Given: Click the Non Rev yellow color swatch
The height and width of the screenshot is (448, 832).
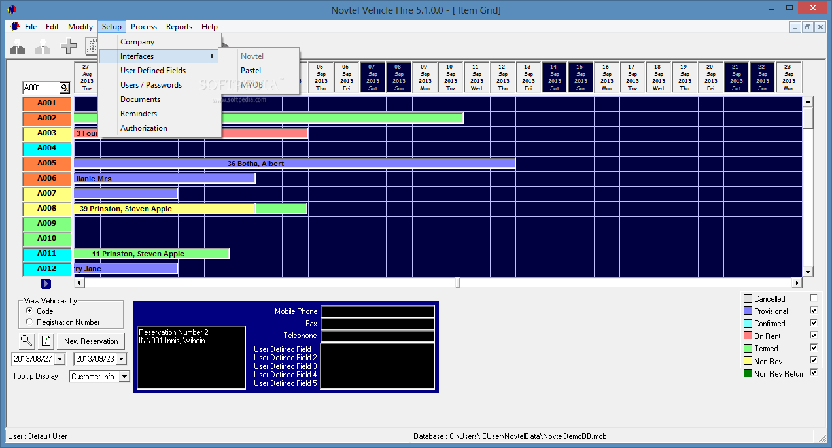Looking at the screenshot, I should (748, 360).
